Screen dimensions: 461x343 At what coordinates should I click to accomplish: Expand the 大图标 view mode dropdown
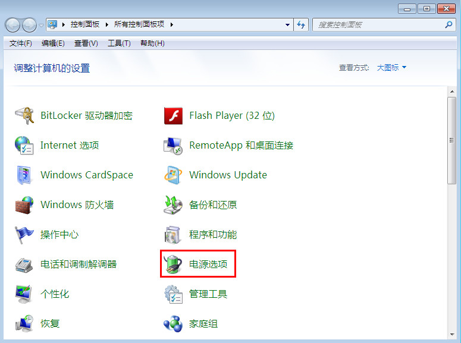coord(391,68)
